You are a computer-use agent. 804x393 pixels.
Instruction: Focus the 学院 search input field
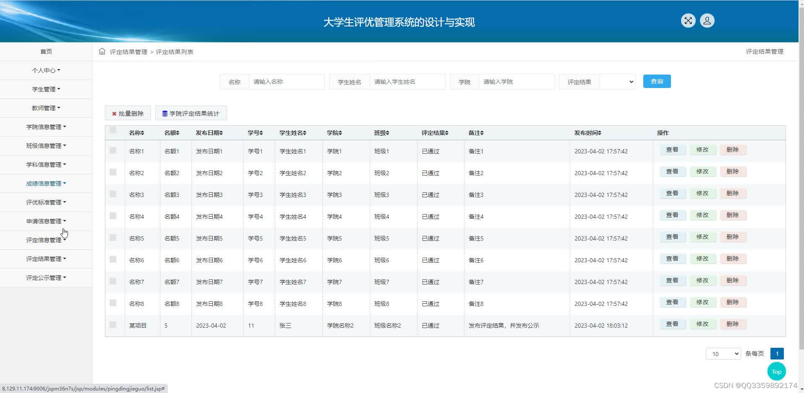[517, 82]
